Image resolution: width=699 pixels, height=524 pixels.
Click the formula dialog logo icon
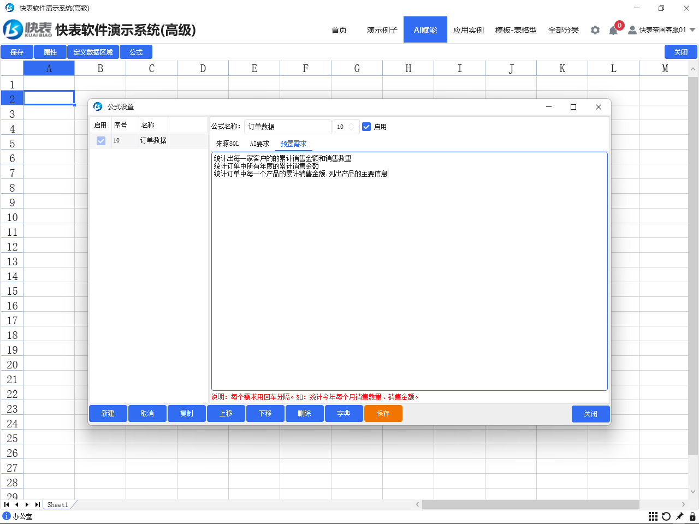click(98, 106)
